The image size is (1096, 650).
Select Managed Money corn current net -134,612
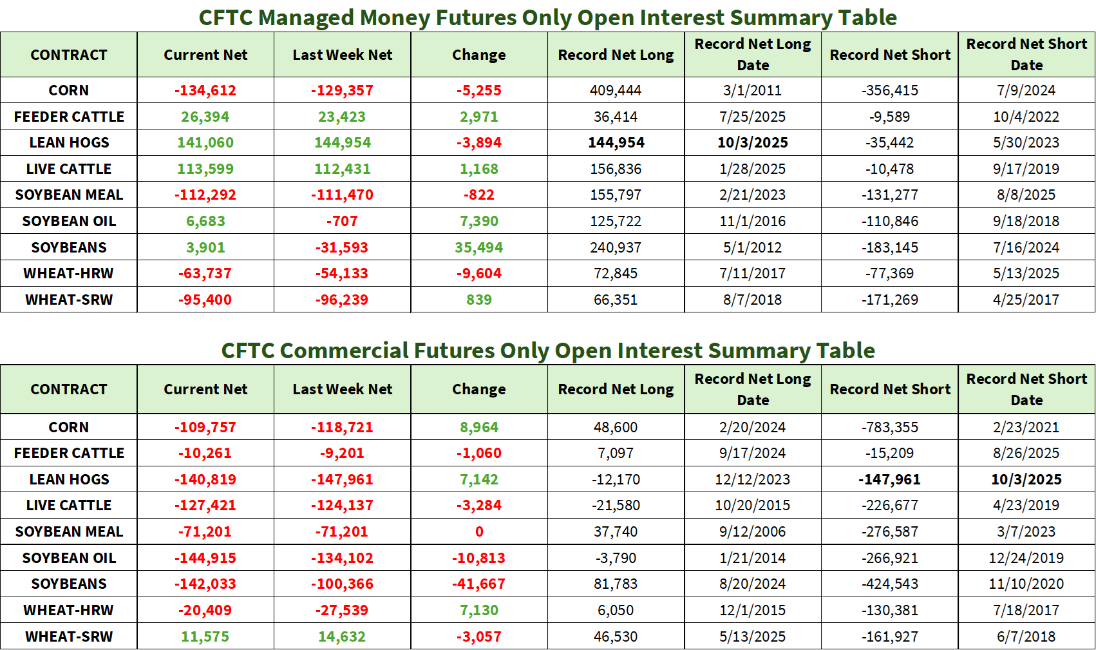coord(205,90)
